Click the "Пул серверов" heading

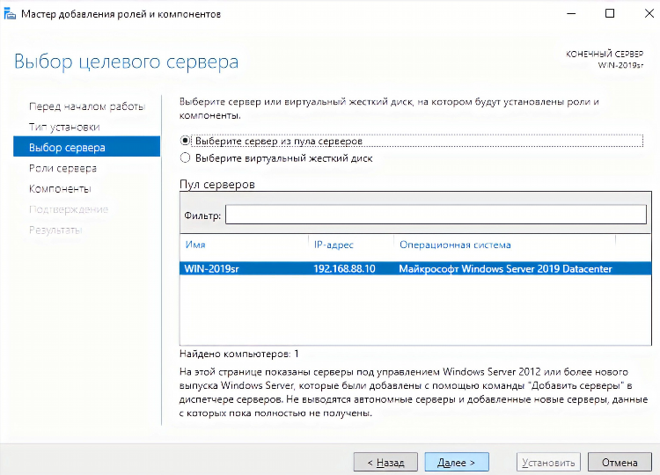217,184
